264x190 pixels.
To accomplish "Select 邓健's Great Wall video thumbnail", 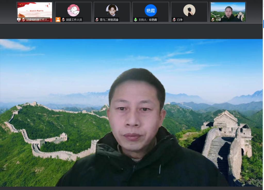I will click(228, 11).
